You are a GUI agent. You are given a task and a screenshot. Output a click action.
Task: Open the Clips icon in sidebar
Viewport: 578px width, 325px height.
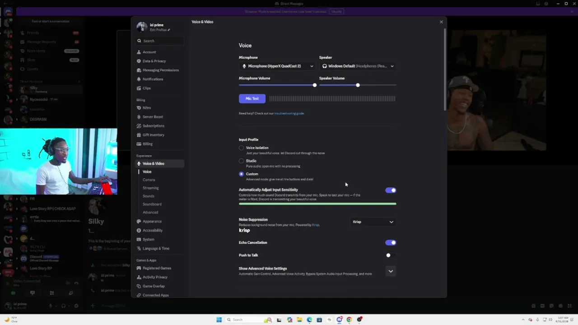139,88
